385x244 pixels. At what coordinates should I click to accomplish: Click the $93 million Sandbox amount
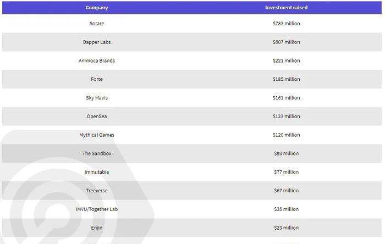(x=286, y=153)
